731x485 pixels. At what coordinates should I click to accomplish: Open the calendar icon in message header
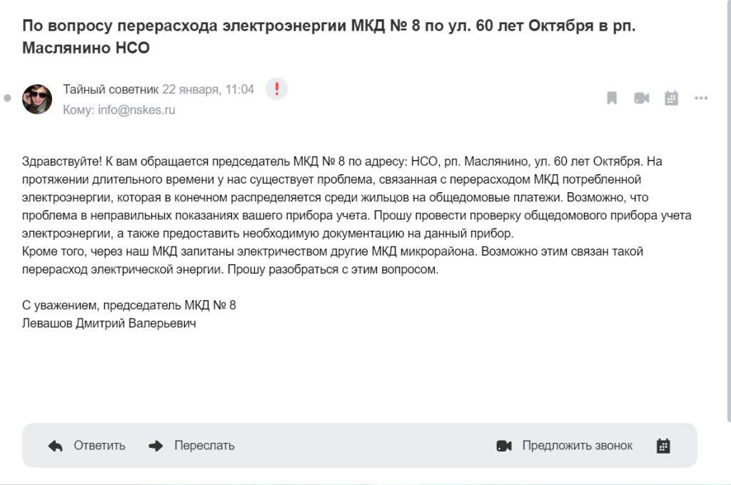671,99
